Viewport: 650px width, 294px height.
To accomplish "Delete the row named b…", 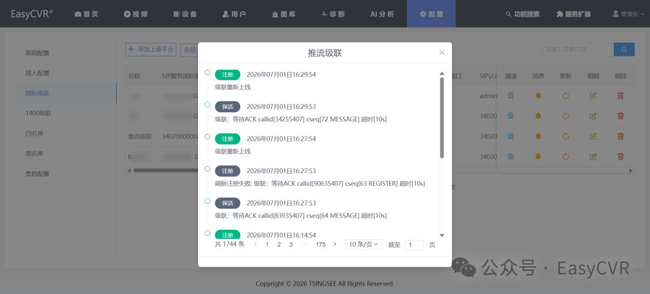I will (621, 156).
